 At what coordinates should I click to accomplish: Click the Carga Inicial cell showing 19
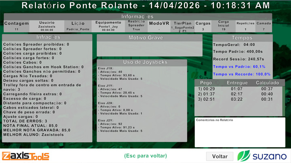coord(224,26)
